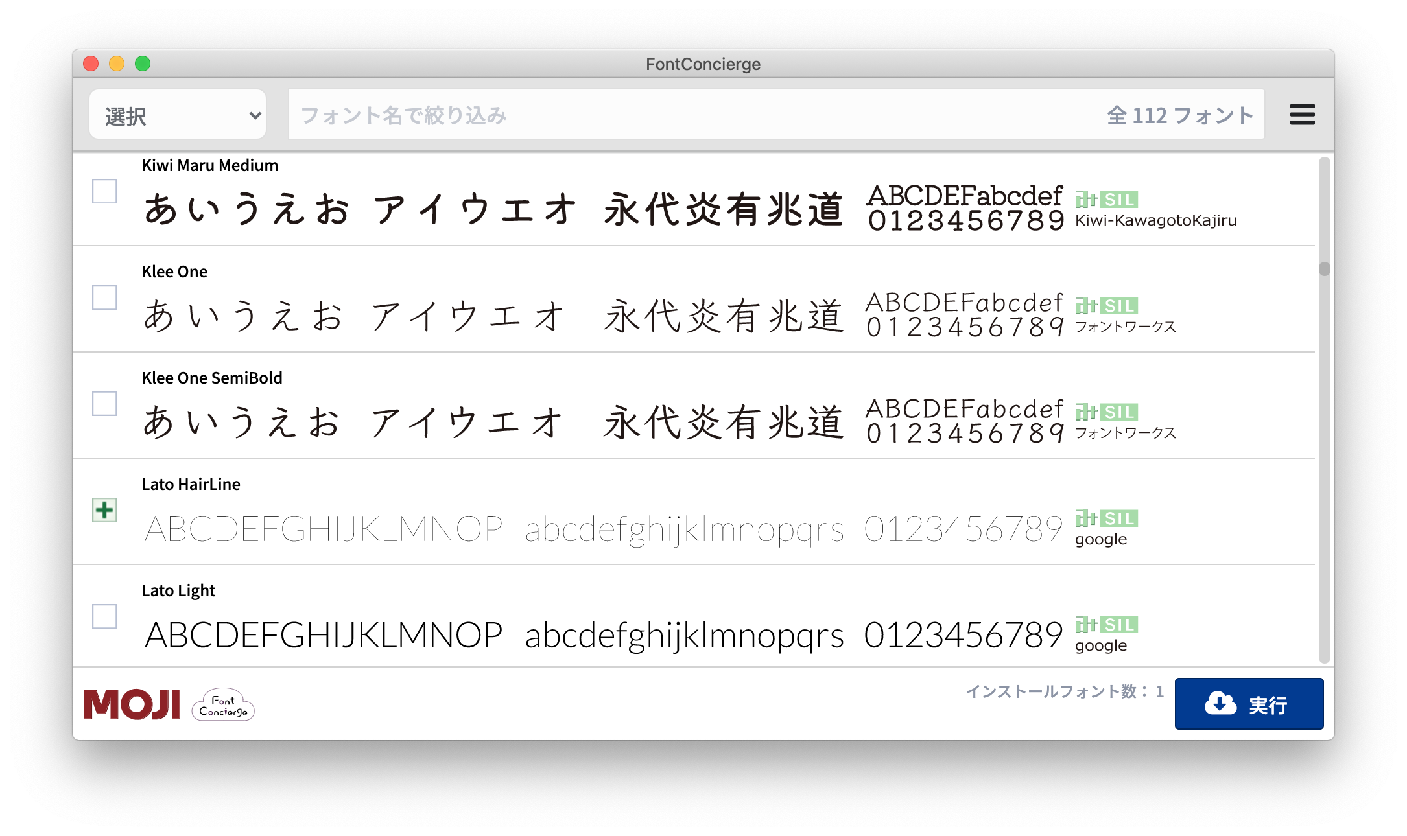Deselect the Lato HairLine green plus checkbox
This screenshot has height=836, width=1407.
click(104, 510)
